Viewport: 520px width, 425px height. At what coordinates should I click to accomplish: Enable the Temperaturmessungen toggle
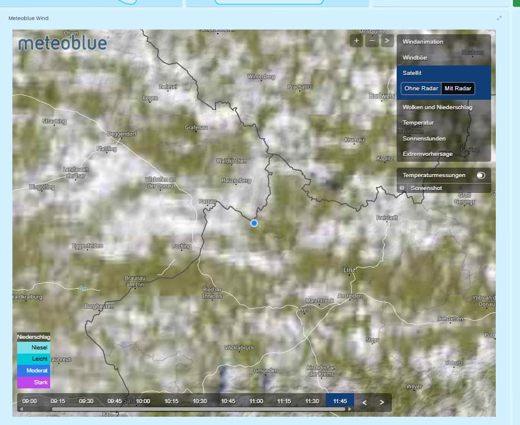(480, 175)
